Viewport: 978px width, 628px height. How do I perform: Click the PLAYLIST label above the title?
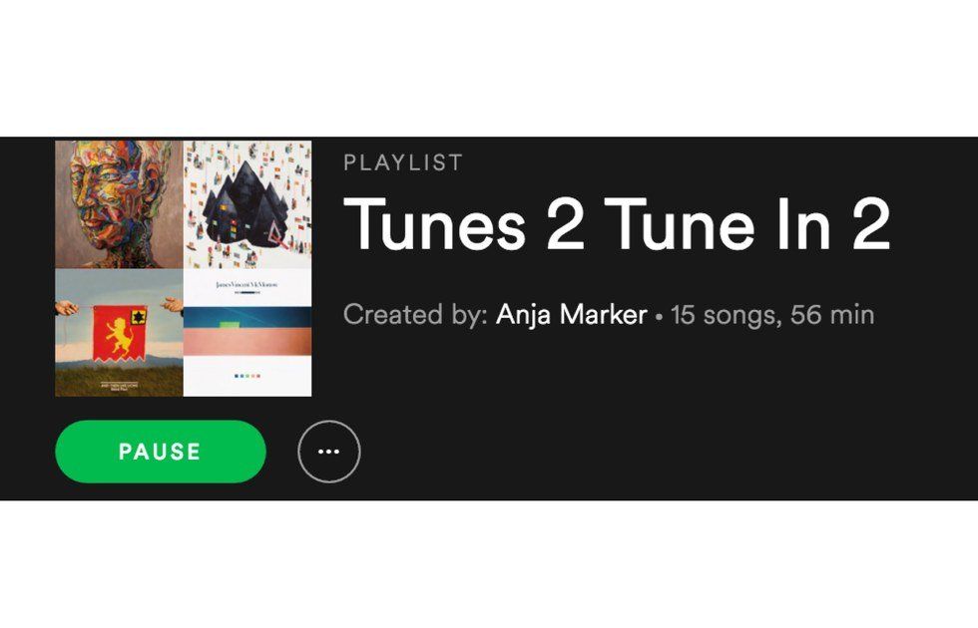403,162
